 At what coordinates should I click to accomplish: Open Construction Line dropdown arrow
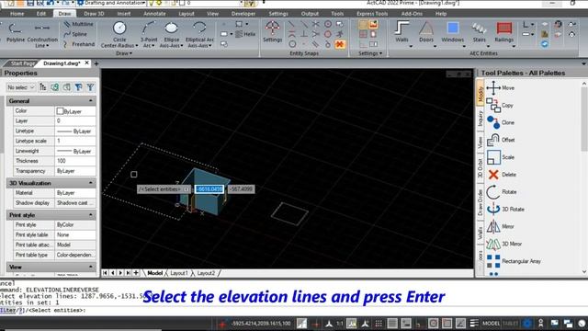pos(47,46)
